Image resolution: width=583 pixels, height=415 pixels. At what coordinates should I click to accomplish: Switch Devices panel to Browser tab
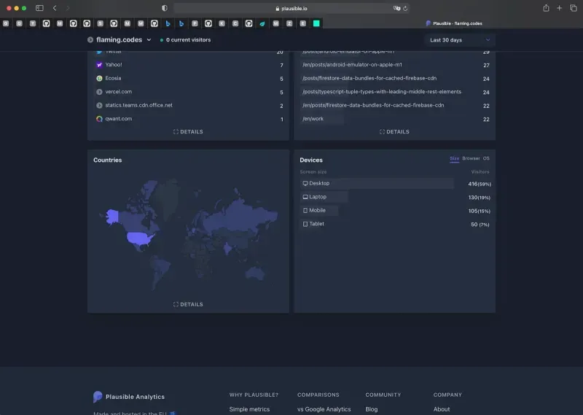[471, 158]
